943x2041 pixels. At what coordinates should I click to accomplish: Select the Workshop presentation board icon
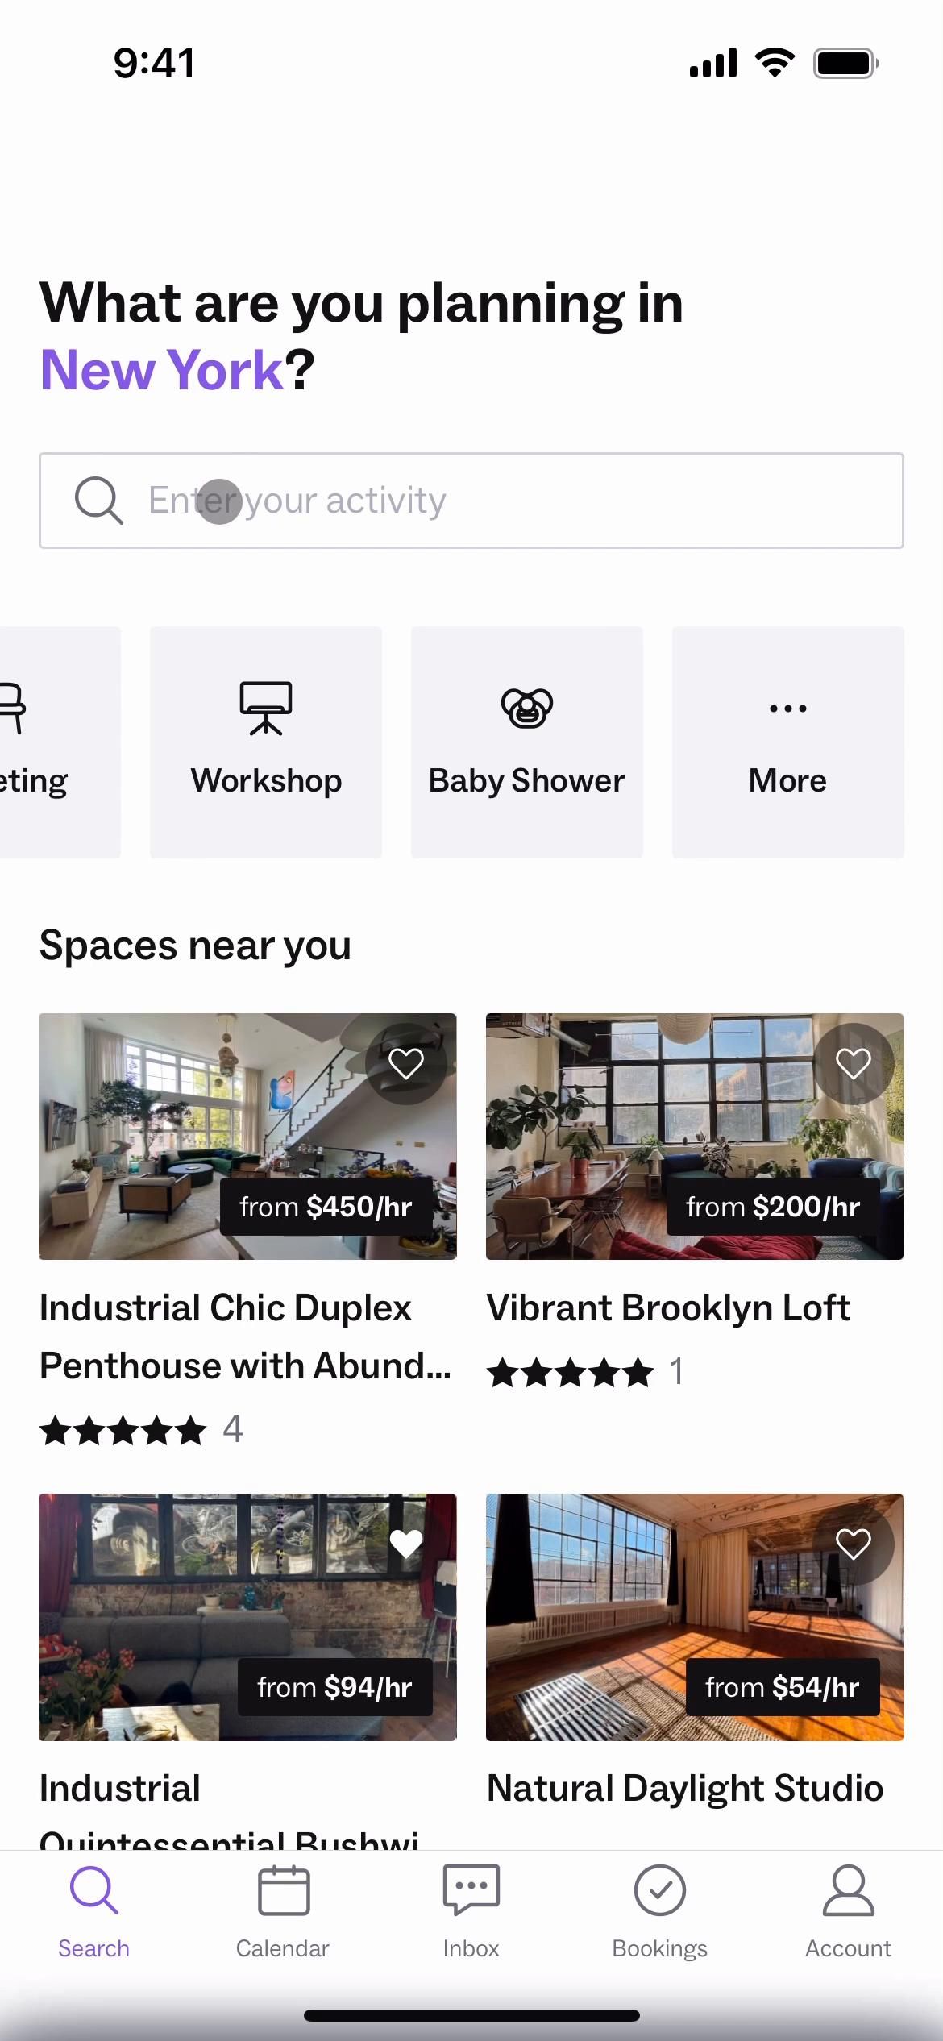point(265,709)
